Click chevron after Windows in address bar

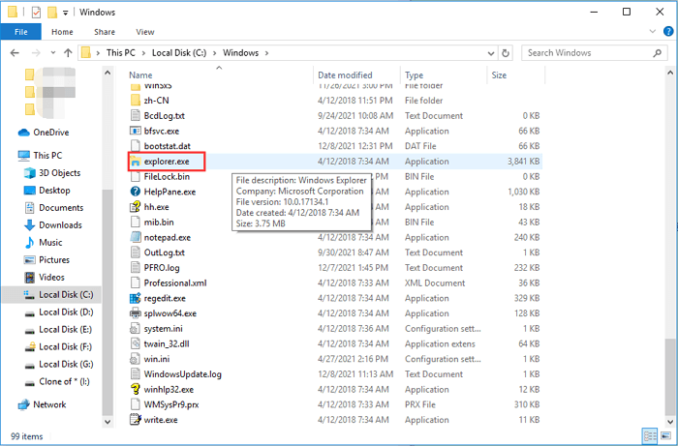coord(266,53)
